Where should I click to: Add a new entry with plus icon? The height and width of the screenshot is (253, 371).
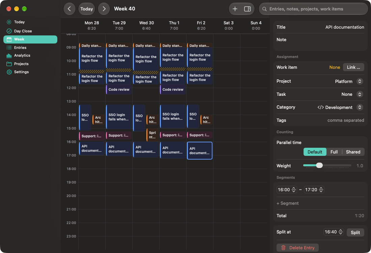[235, 9]
